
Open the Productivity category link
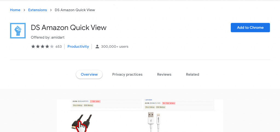tap(78, 47)
